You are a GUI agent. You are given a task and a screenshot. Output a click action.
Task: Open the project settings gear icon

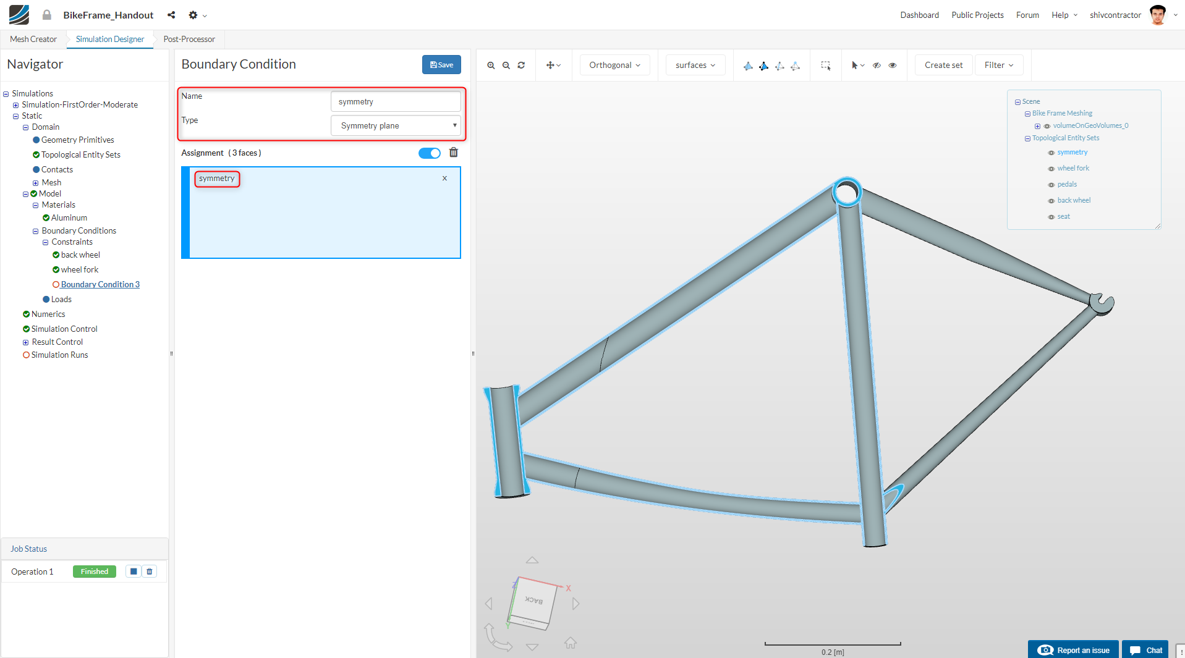193,15
